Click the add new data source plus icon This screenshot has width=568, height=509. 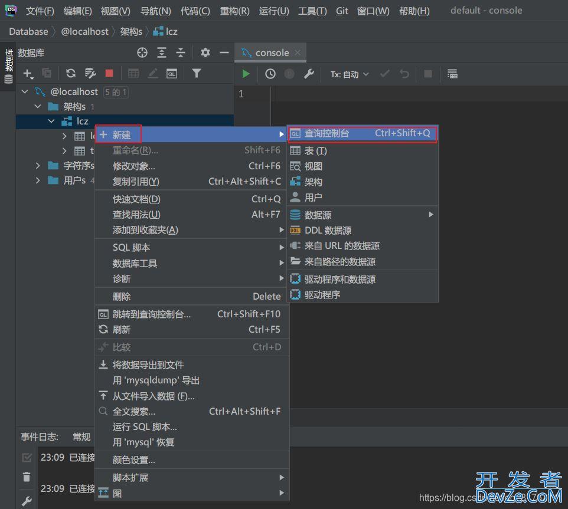[x=28, y=74]
